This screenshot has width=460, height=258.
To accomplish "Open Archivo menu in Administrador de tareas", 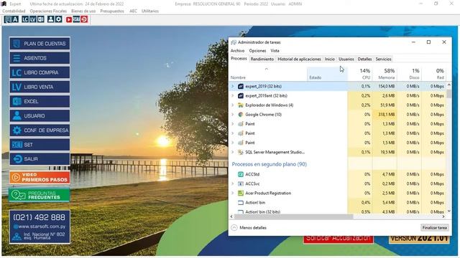I will click(x=237, y=51).
